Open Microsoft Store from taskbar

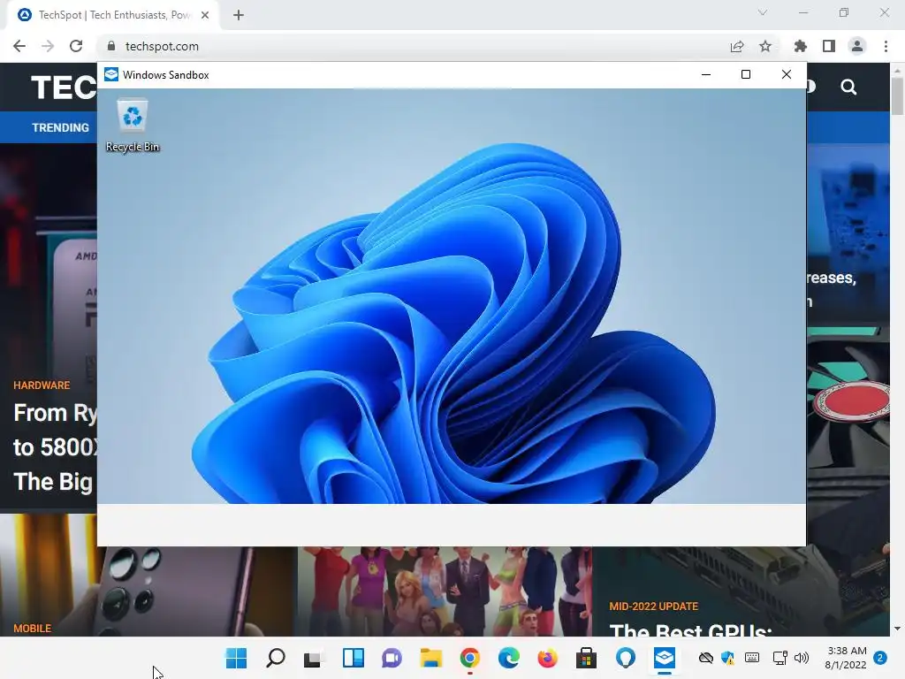(x=586, y=658)
